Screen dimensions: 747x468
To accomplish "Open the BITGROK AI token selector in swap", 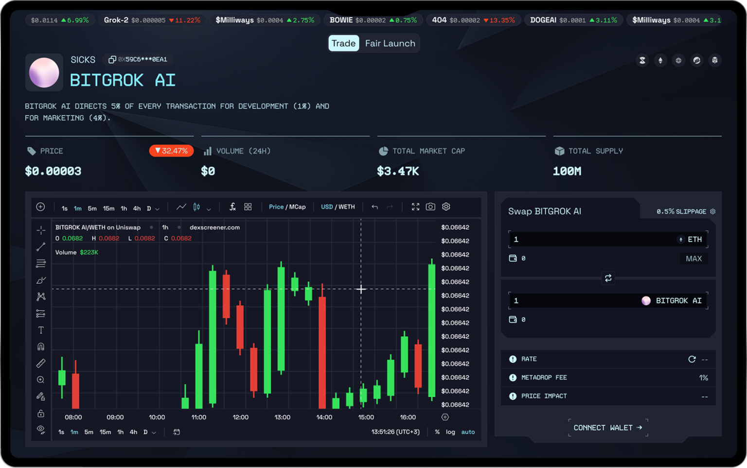I will tap(672, 301).
